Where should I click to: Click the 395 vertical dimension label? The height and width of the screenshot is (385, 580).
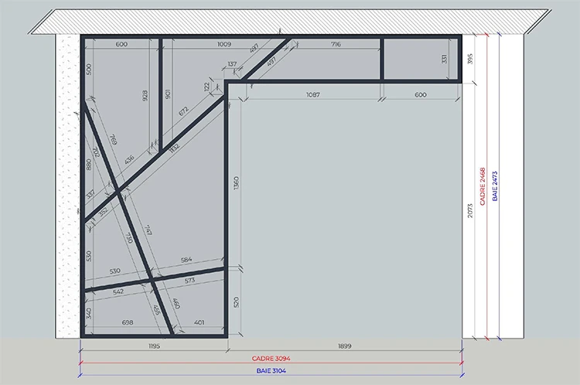[470, 59]
